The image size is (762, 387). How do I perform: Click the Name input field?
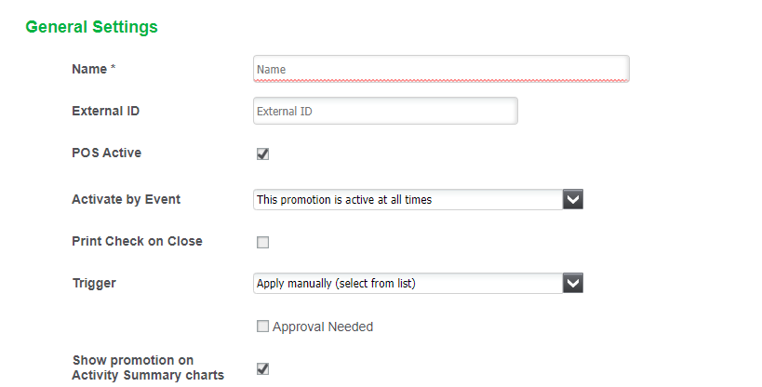point(440,69)
